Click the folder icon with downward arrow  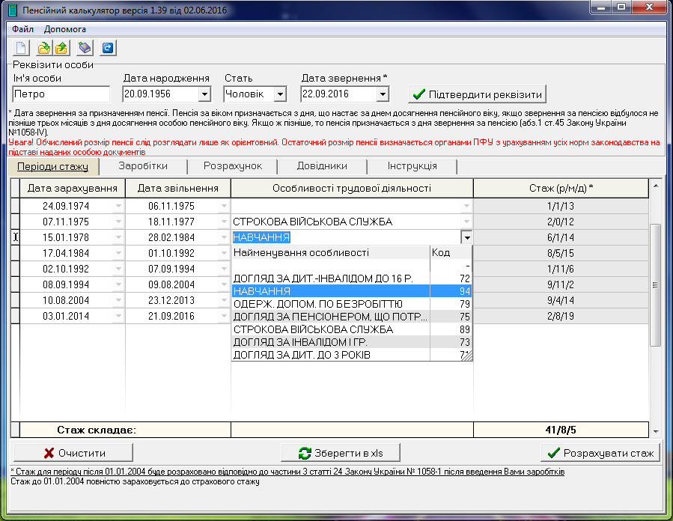[x=43, y=48]
